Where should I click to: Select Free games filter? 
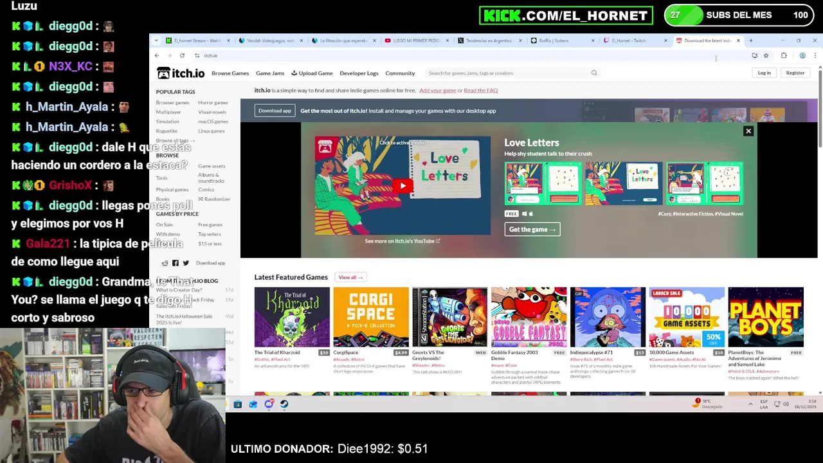[210, 225]
